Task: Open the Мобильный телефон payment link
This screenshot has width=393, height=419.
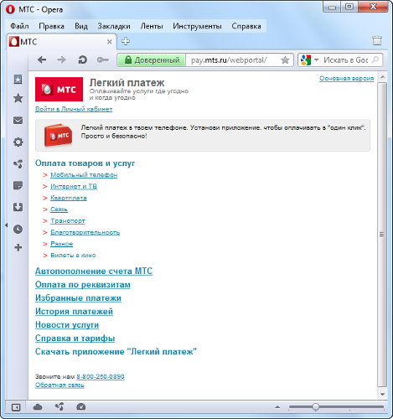Action: pos(84,174)
